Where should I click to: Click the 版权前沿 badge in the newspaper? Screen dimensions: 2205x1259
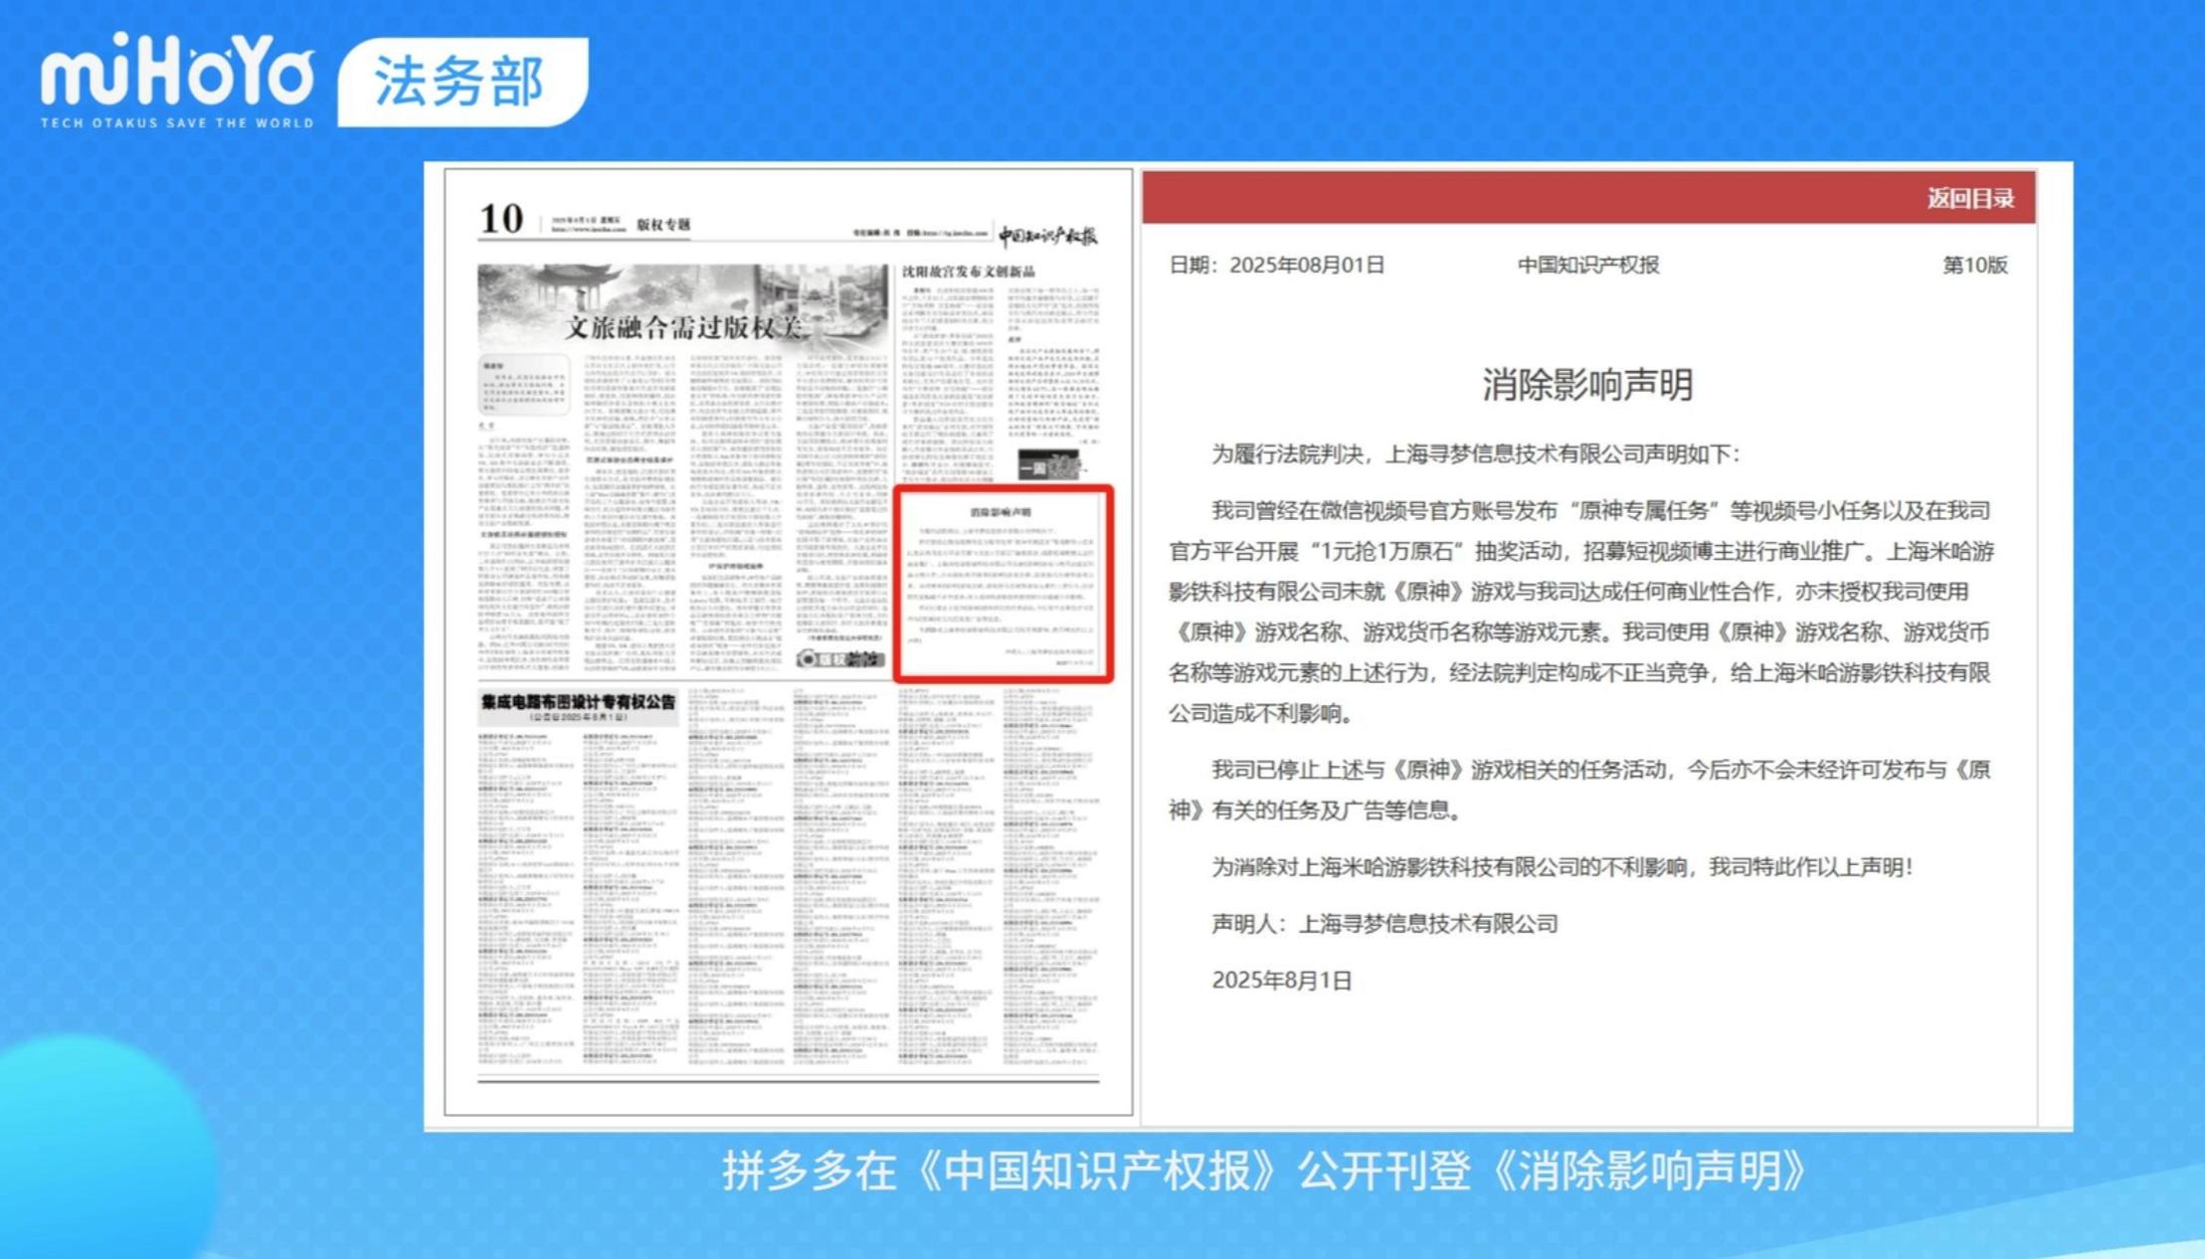(841, 658)
